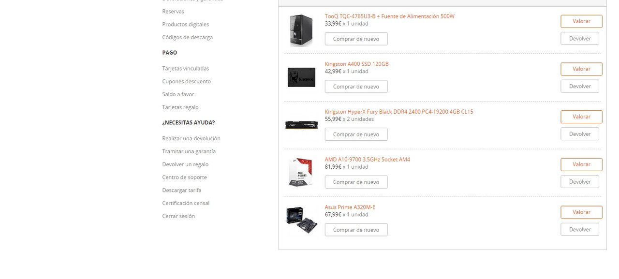
Task: Open the Kingston A400 SSD product image
Action: point(301,77)
